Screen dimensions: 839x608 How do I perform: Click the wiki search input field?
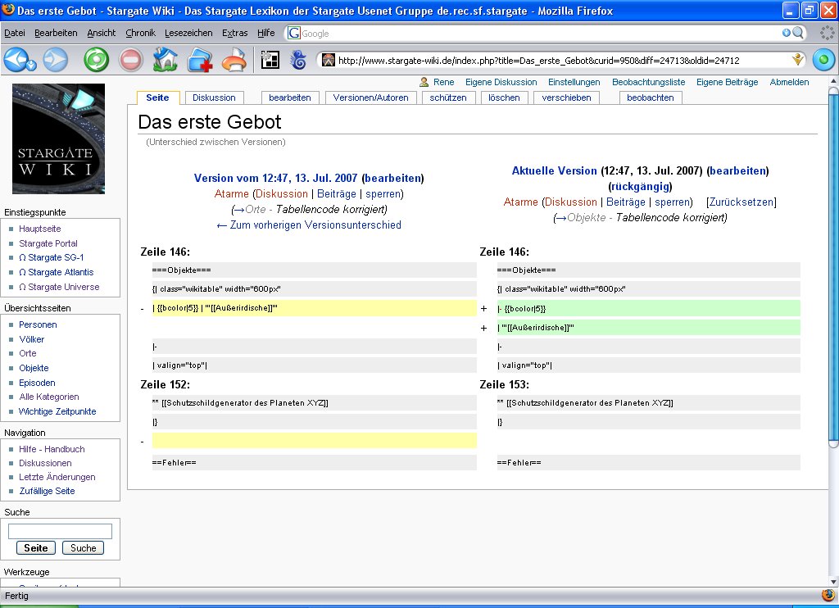pos(60,531)
